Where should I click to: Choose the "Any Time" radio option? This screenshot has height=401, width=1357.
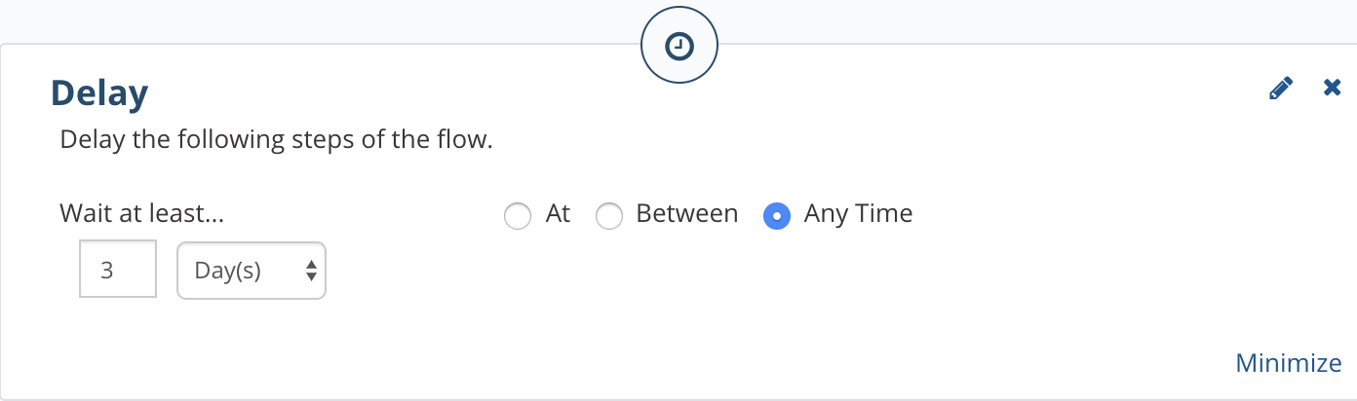tap(777, 215)
